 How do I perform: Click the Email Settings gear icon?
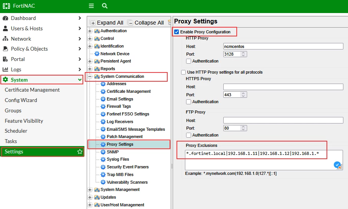(103, 99)
